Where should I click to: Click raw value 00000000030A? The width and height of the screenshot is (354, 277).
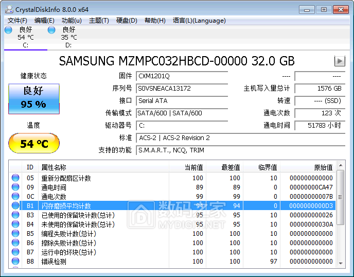(x=311, y=224)
